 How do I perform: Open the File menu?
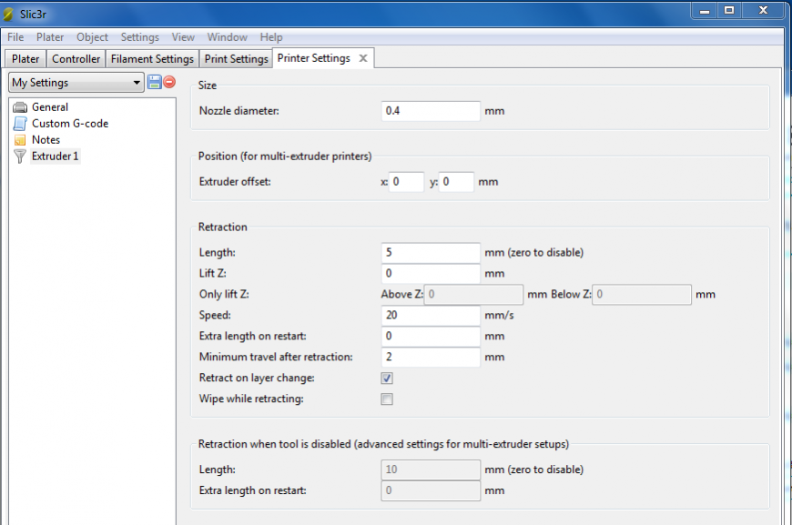(15, 37)
